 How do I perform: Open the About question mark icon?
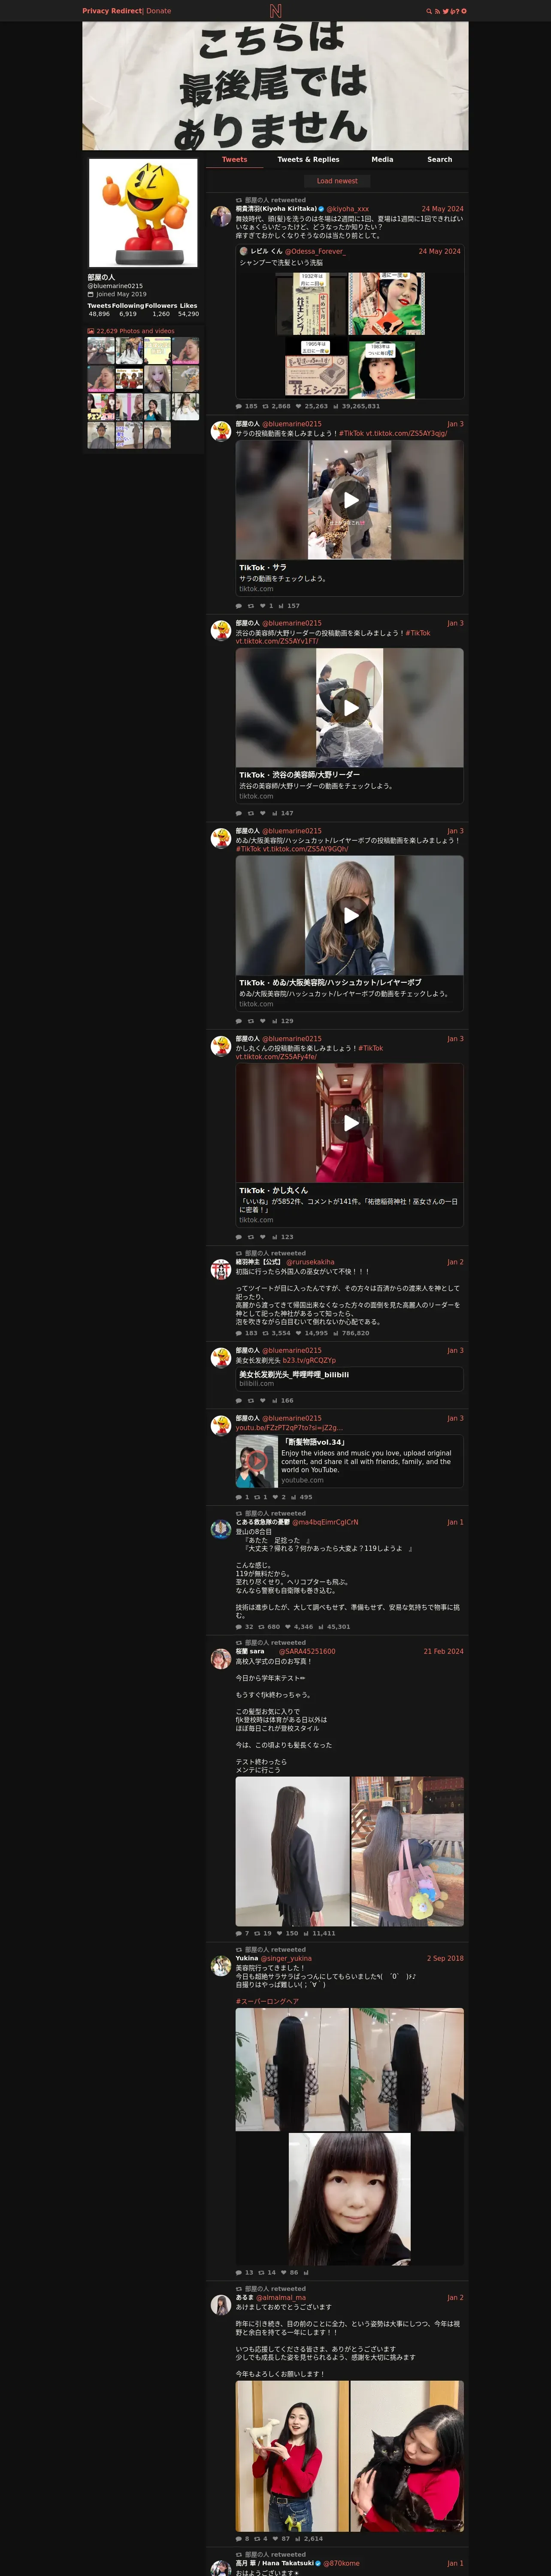(457, 11)
